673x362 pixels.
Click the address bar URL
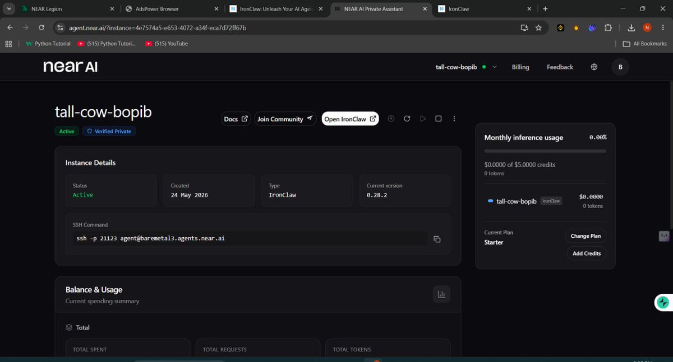click(158, 27)
